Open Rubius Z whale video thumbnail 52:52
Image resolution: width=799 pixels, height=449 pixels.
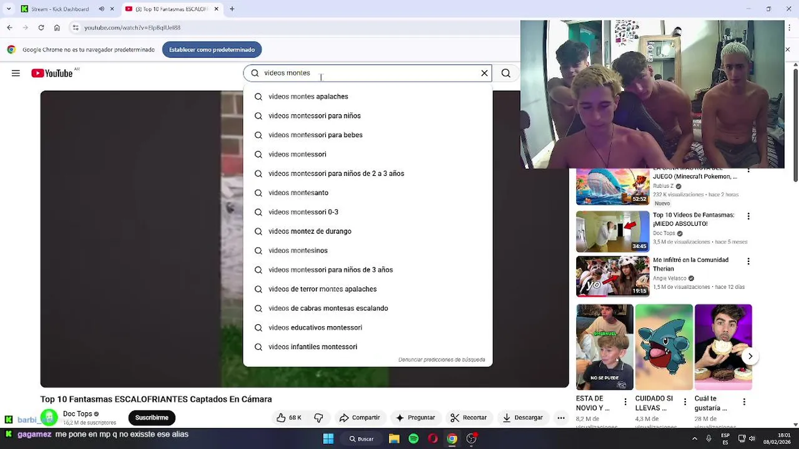point(612,186)
